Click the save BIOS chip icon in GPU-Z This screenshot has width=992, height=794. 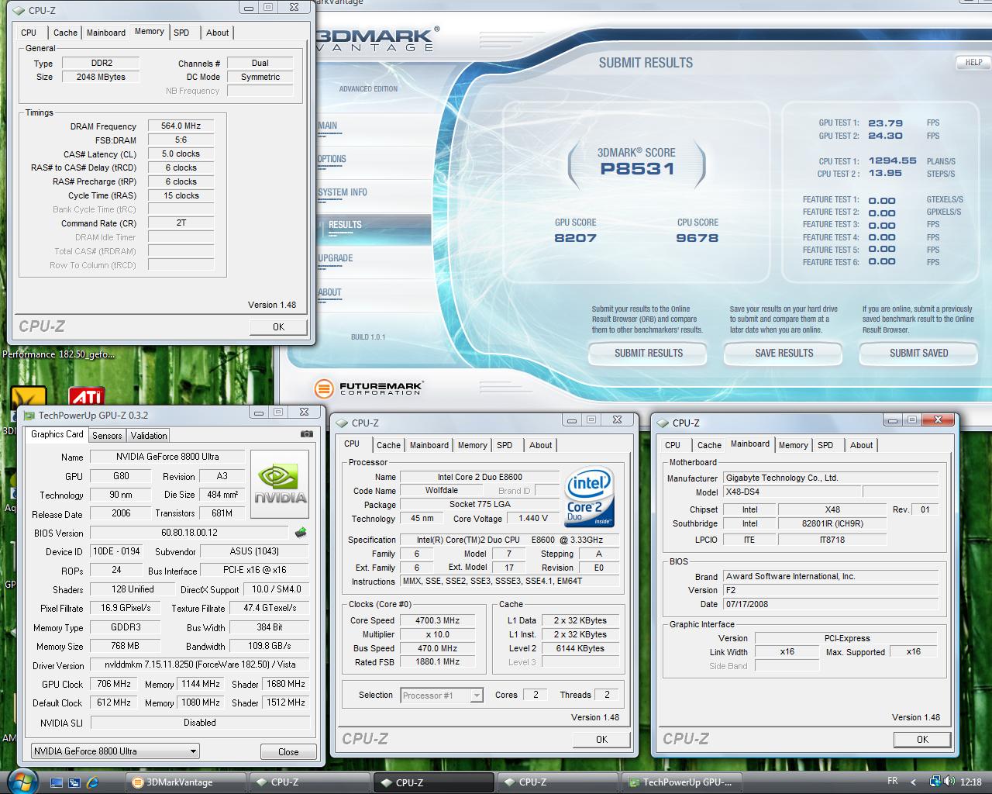point(301,533)
